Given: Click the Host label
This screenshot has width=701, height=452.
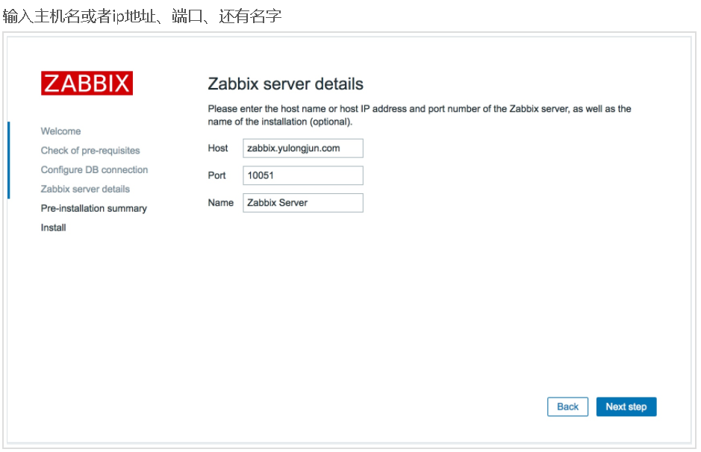Looking at the screenshot, I should (x=218, y=148).
